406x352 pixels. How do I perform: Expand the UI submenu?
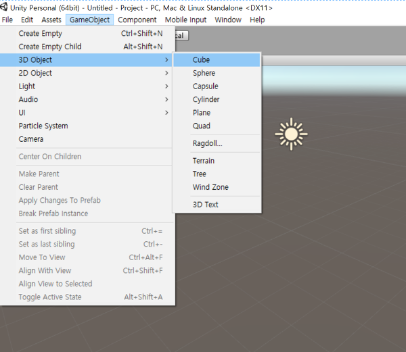tap(87, 113)
